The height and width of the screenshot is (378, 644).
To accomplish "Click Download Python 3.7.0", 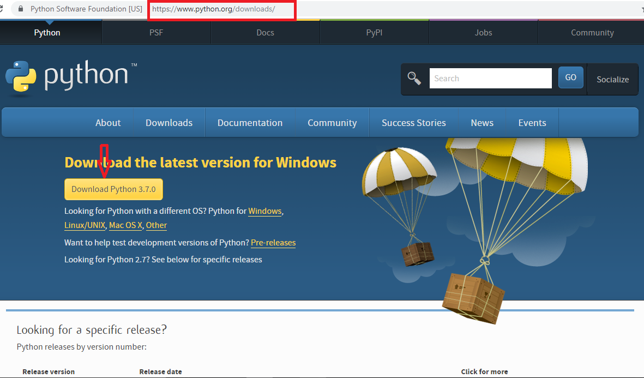I will click(113, 189).
